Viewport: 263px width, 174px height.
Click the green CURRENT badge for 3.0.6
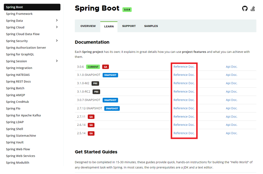[x=93, y=67]
